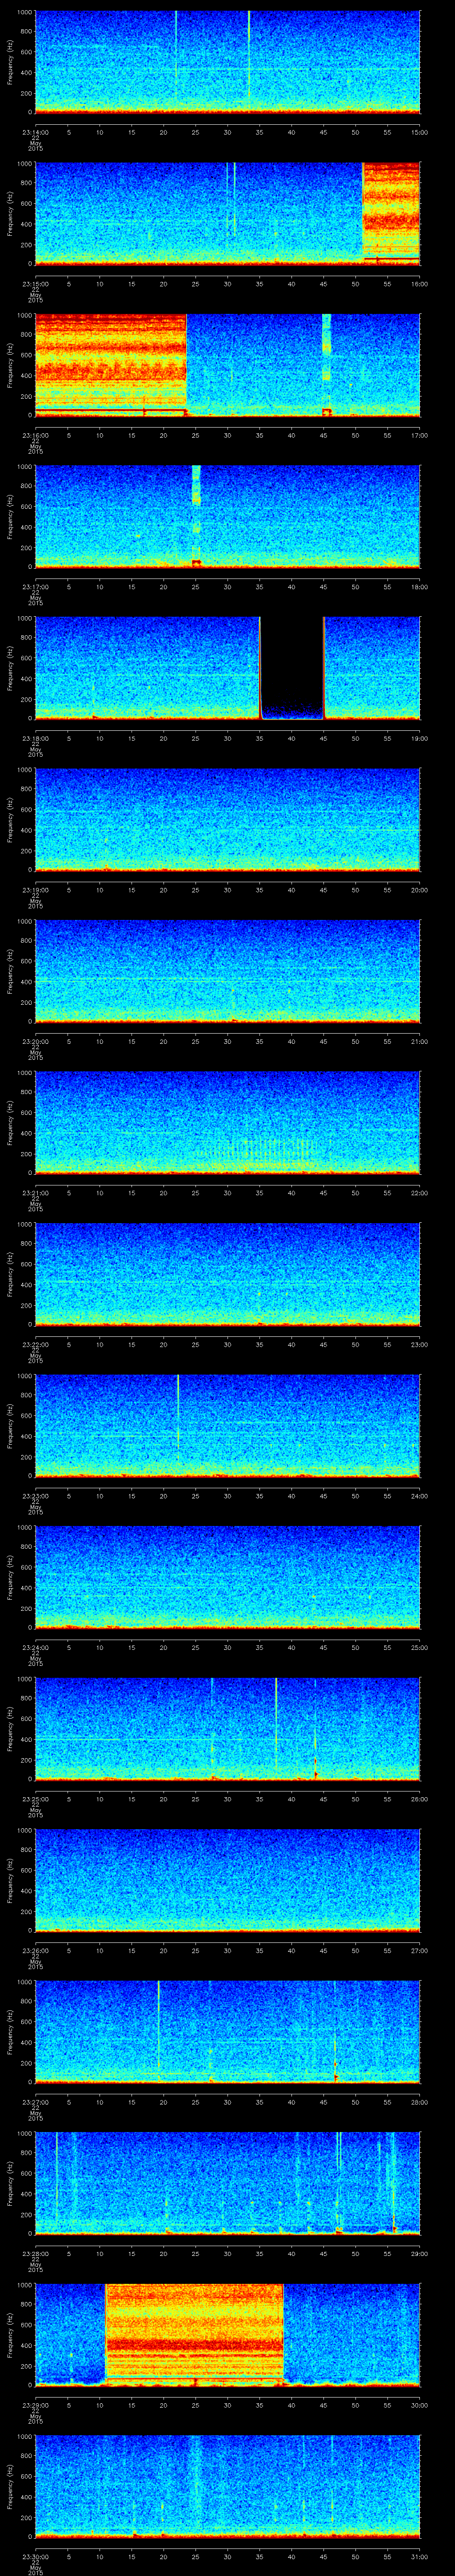The image size is (455, 2576).
Task: Click the 23:16:00 start time label
Action: (35, 434)
